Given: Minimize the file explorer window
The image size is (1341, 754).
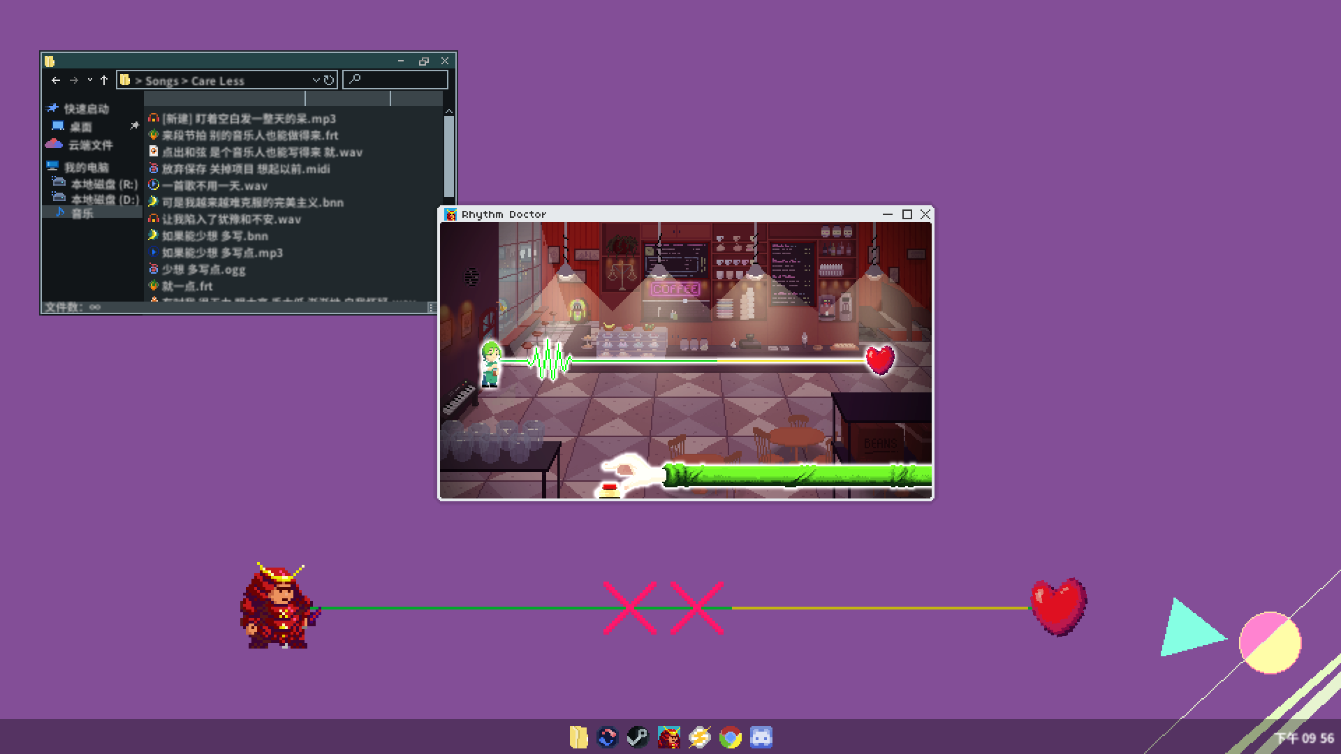Looking at the screenshot, I should pos(401,61).
